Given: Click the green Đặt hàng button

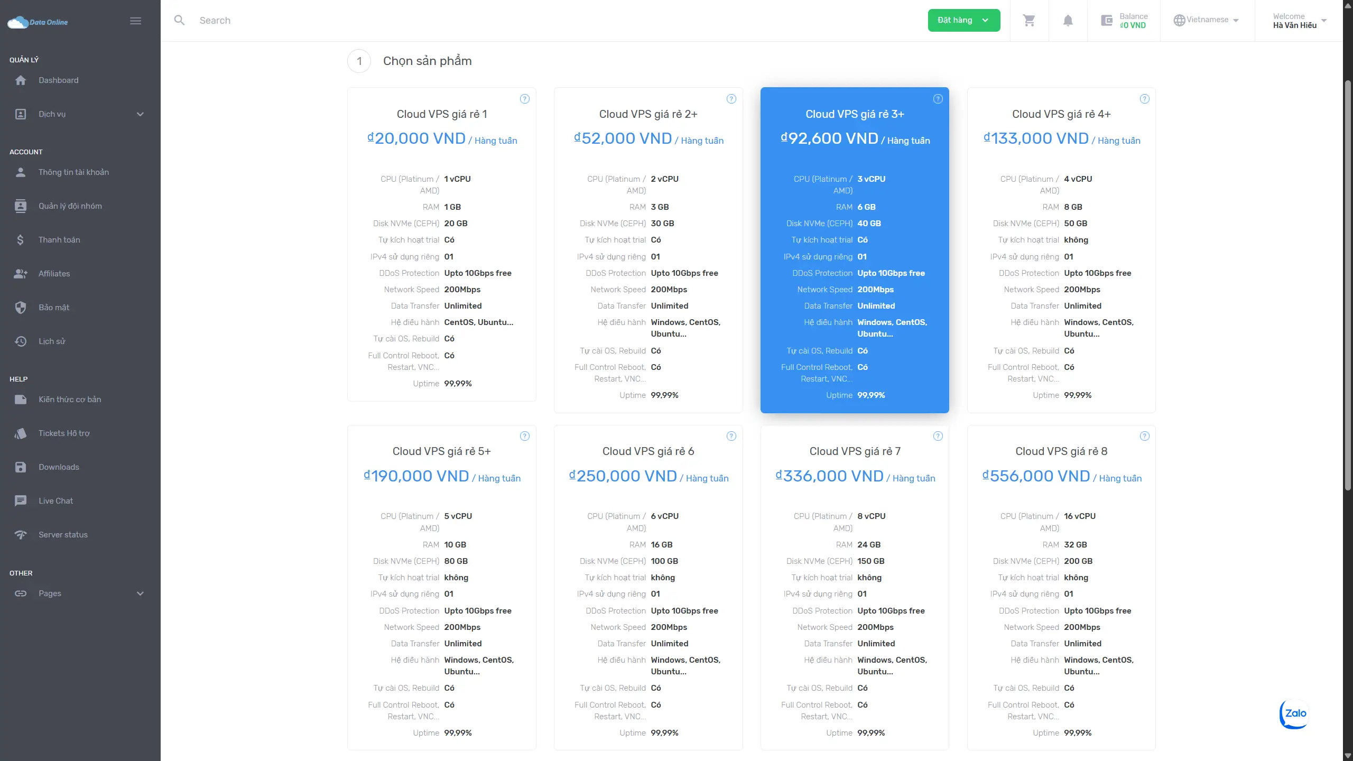Looking at the screenshot, I should point(963,20).
